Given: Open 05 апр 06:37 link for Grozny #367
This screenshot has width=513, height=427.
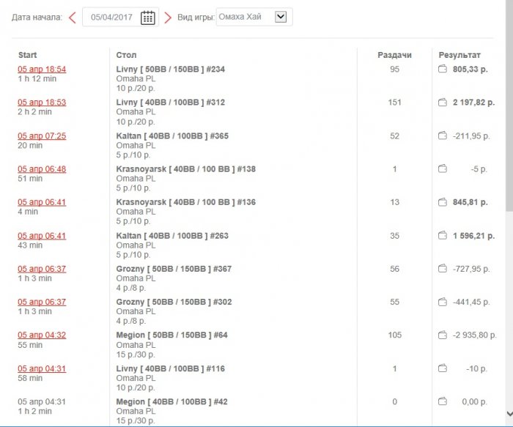Looking at the screenshot, I should [x=42, y=269].
